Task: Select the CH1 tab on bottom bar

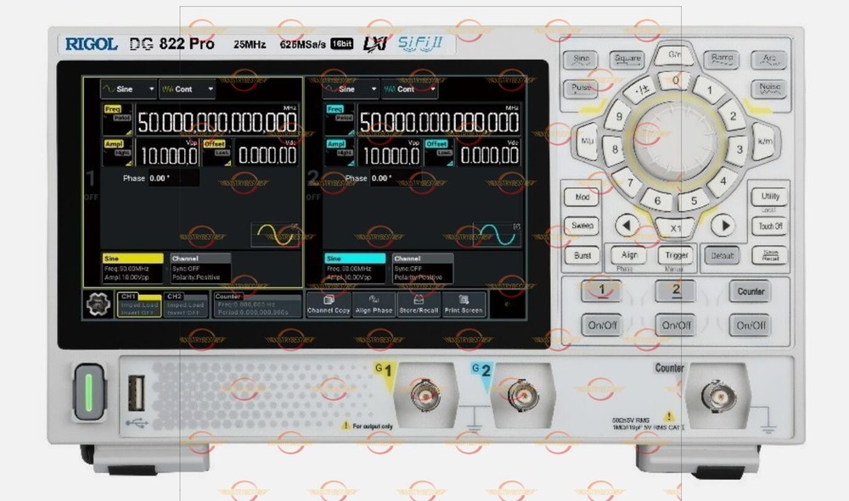Action: coord(138,304)
